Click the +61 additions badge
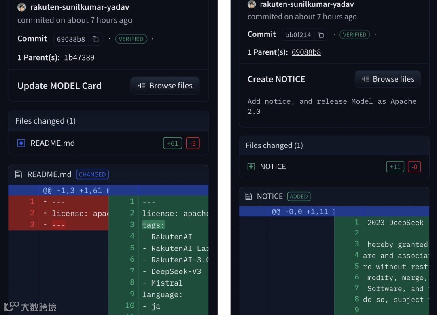The height and width of the screenshot is (315, 437). 172,143
